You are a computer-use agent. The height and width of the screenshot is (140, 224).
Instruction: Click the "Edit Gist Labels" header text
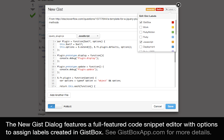[148, 16]
